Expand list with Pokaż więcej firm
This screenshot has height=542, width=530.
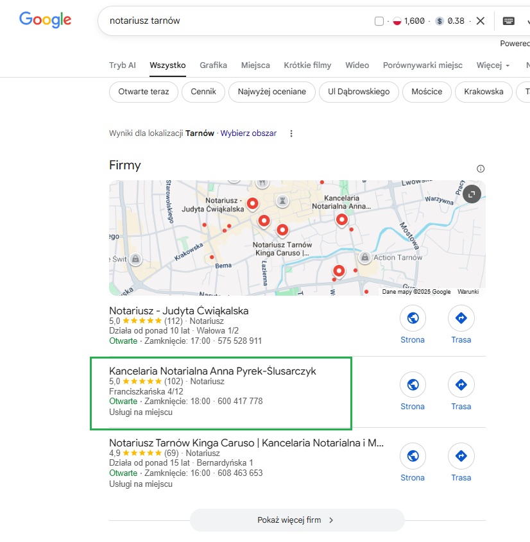coord(296,520)
